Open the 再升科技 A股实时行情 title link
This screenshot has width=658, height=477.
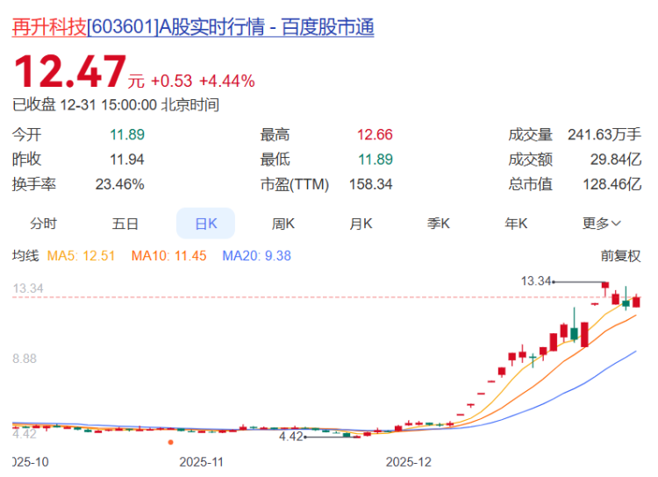(x=193, y=27)
